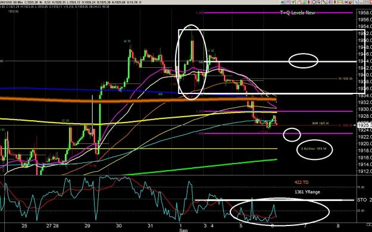
Task: Click the green Y-shaped toolbar icon
Action: click(293, 2)
